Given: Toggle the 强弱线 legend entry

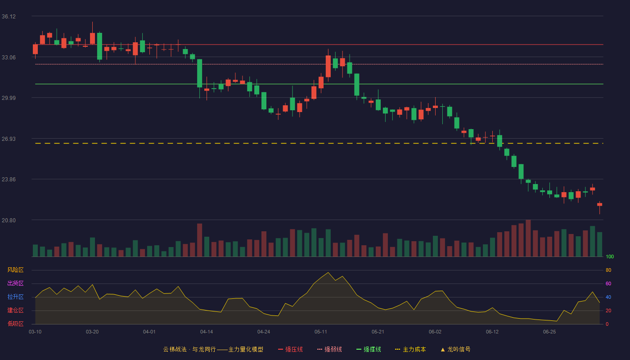Looking at the screenshot, I should [329, 349].
